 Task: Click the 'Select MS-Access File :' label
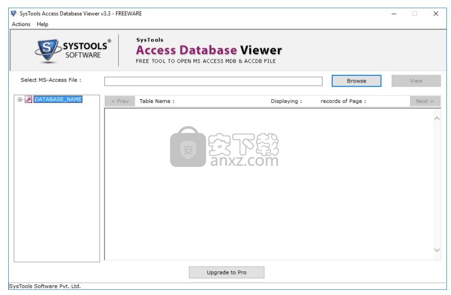pyautogui.click(x=51, y=80)
